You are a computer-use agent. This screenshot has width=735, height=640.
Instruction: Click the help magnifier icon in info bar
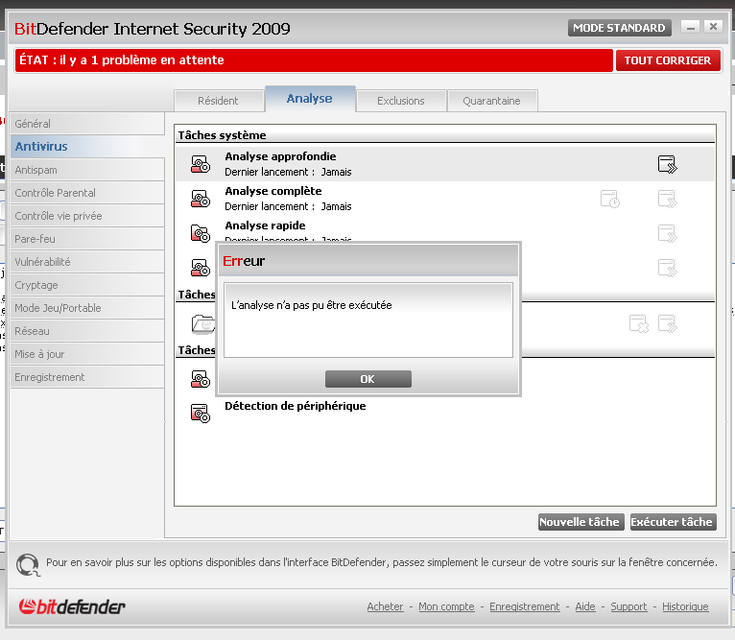pyautogui.click(x=28, y=564)
